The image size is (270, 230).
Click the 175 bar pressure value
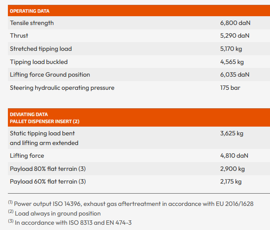pyautogui.click(x=230, y=88)
